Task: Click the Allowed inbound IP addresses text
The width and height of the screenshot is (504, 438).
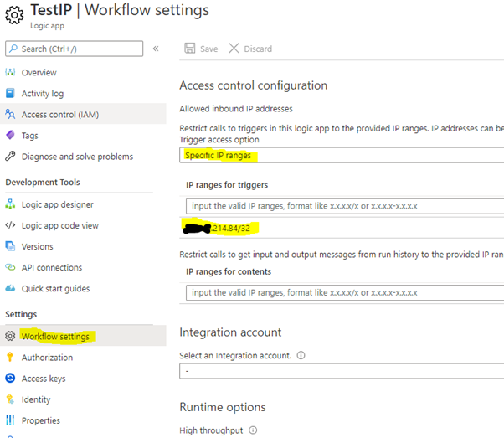Action: 236,109
